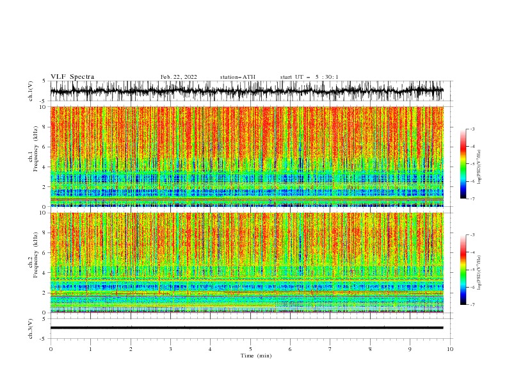The image size is (507, 392).
Task: Click the 'station=ATH' label
Action: coord(237,77)
